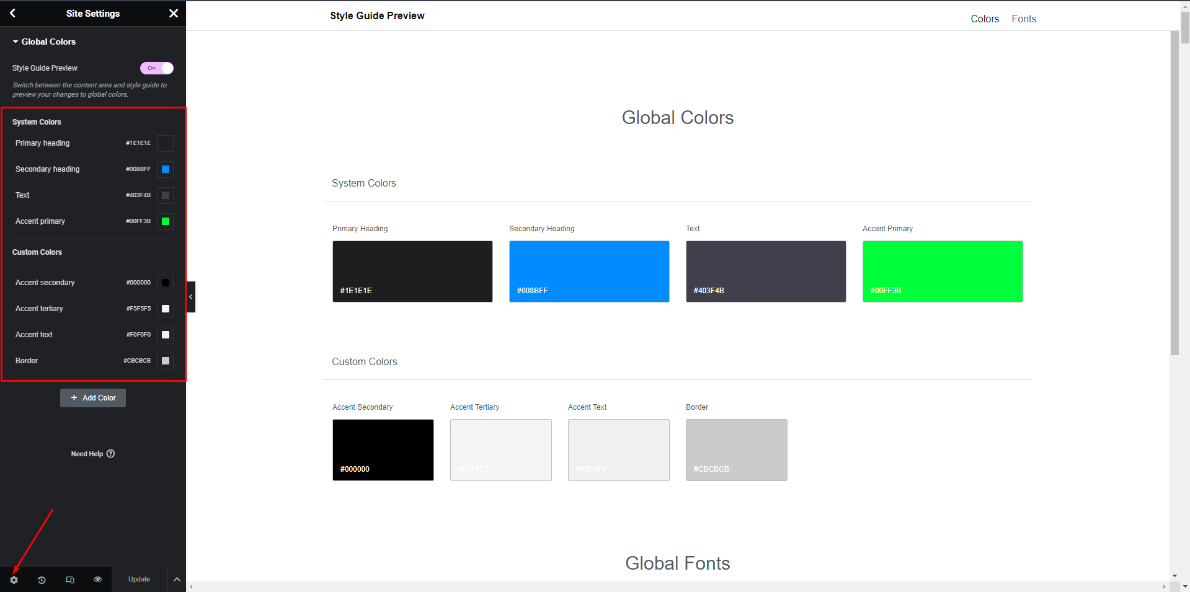This screenshot has width=1190, height=592.
Task: Select the #000000 Accent Secondary preview tile
Action: pyautogui.click(x=383, y=450)
